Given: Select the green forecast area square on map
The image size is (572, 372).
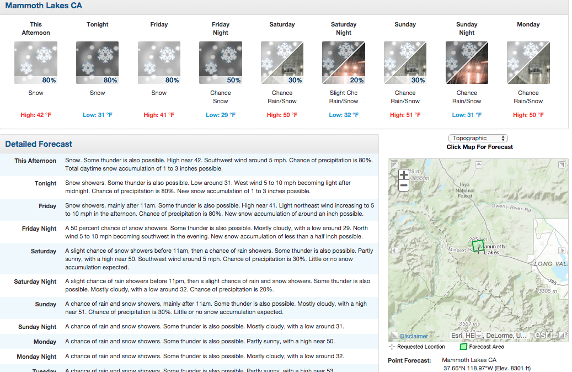Looking at the screenshot, I should click(478, 246).
